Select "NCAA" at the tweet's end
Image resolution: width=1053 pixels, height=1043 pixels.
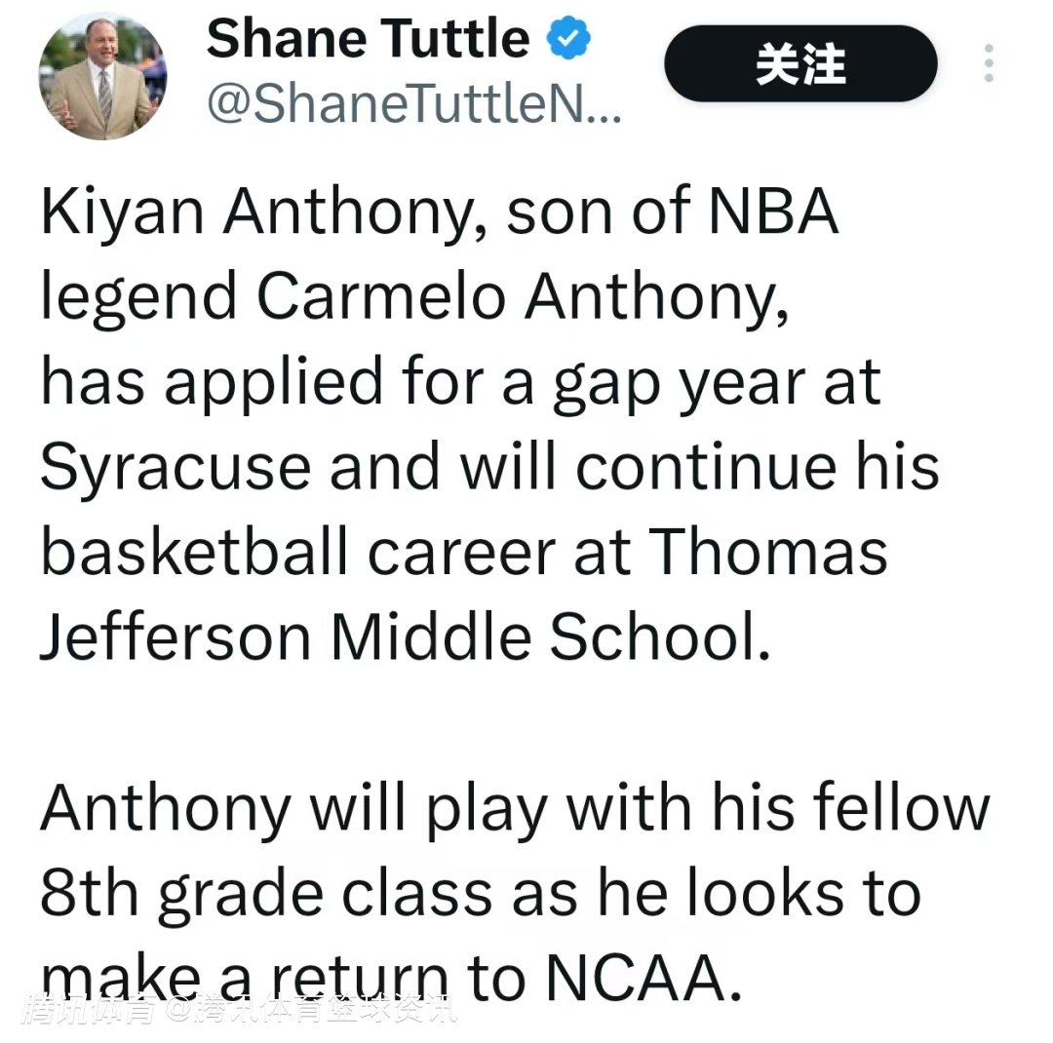click(x=637, y=978)
